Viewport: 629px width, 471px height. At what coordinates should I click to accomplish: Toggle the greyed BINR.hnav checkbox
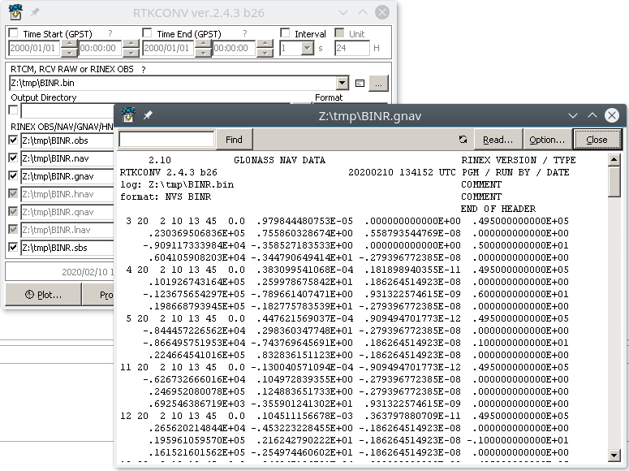(x=13, y=193)
